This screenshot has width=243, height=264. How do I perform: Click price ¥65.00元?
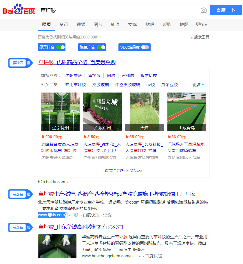pos(135,137)
